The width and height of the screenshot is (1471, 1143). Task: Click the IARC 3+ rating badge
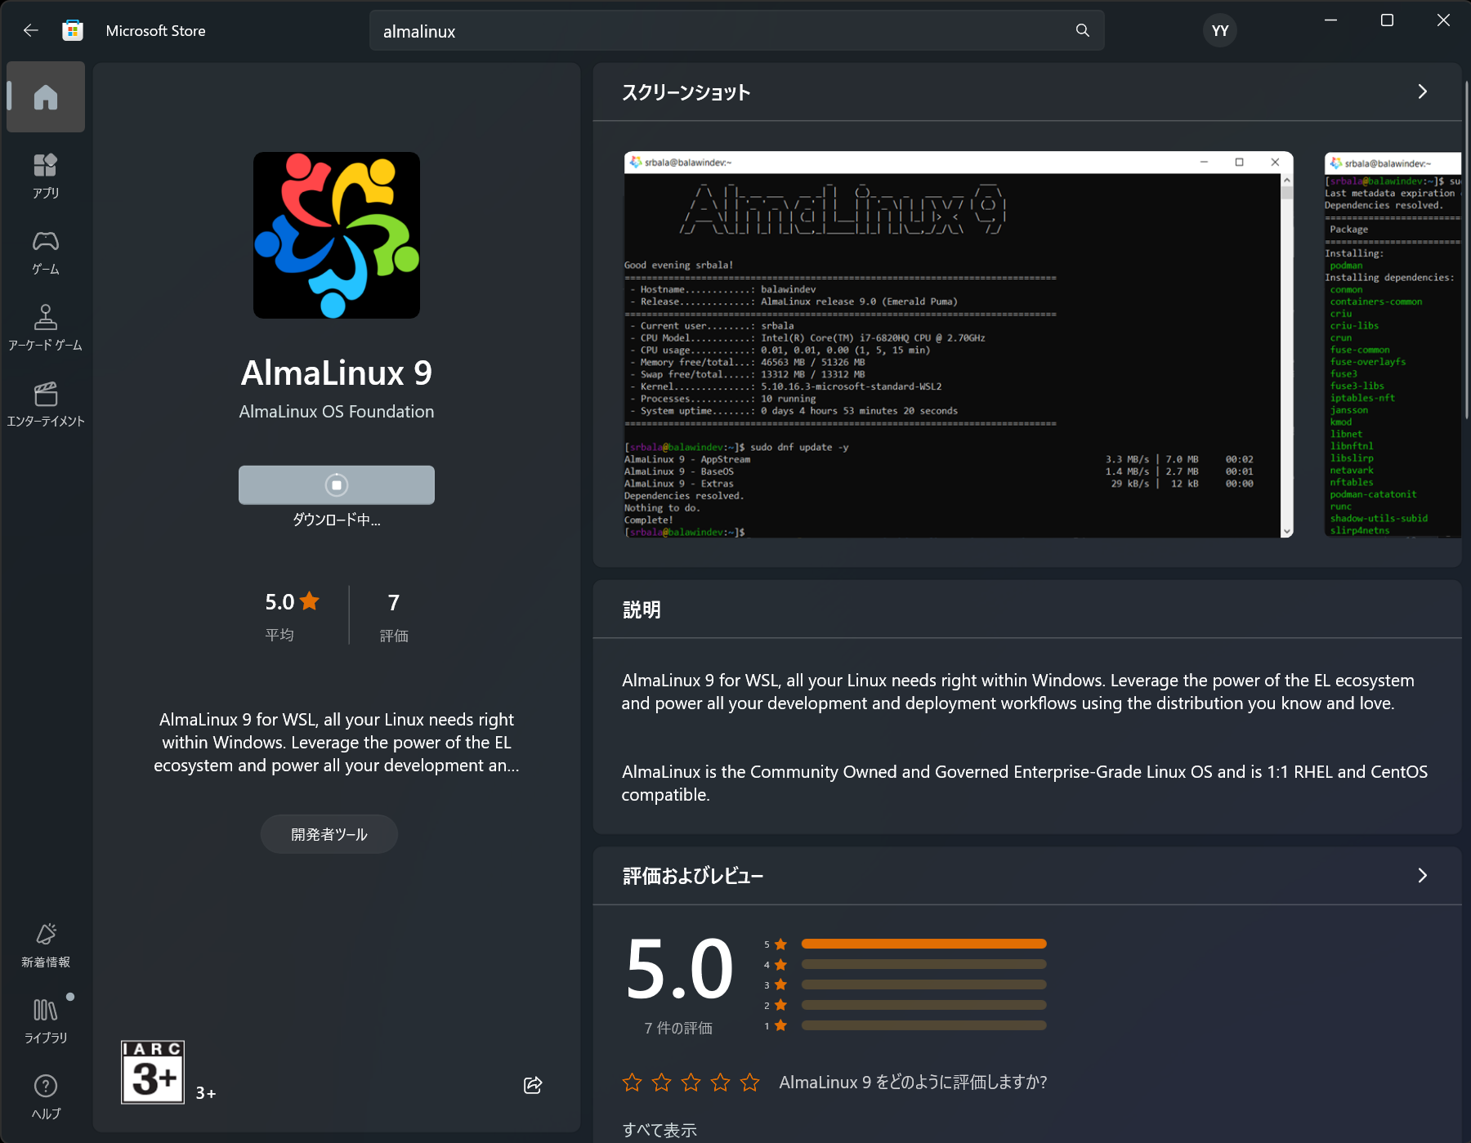[x=153, y=1072]
